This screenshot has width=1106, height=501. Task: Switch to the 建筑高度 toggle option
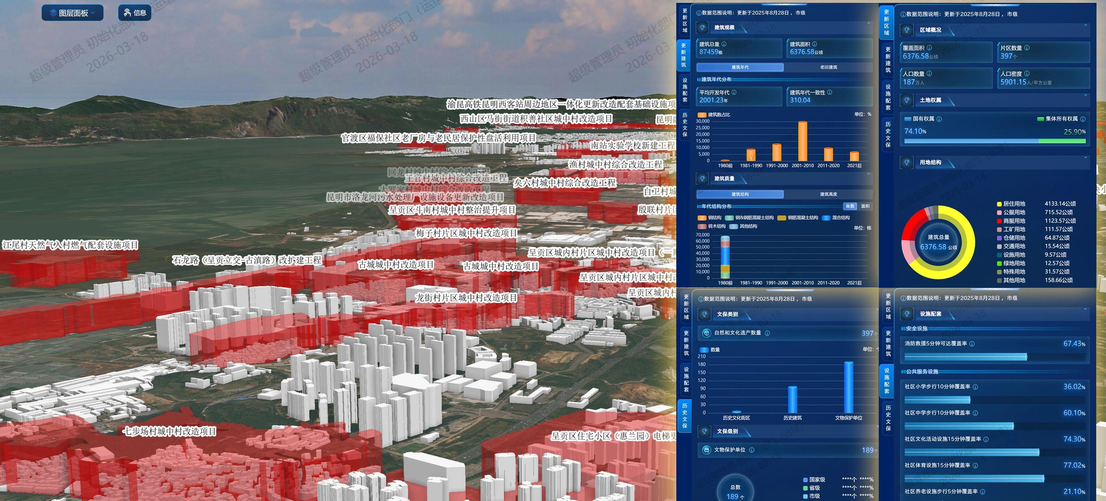click(x=828, y=194)
